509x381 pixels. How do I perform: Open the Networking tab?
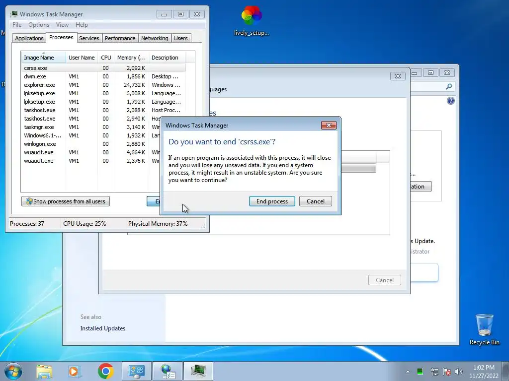click(155, 38)
